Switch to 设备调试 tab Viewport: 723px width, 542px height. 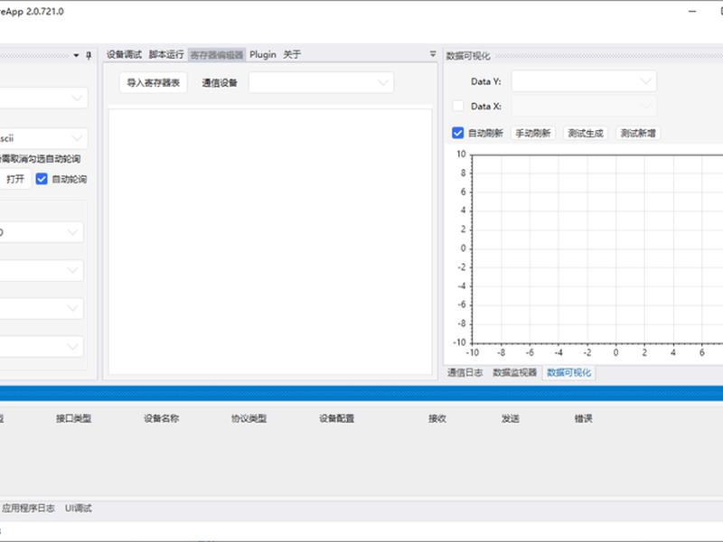pyautogui.click(x=124, y=54)
